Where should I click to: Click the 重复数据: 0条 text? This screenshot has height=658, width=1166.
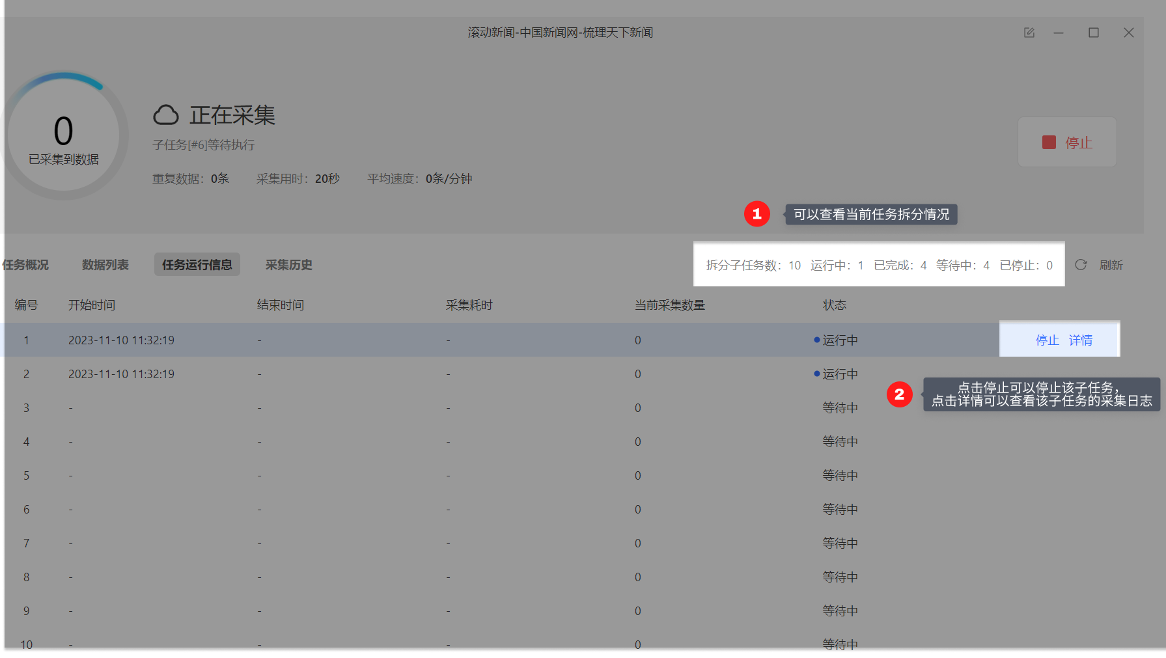(x=191, y=179)
